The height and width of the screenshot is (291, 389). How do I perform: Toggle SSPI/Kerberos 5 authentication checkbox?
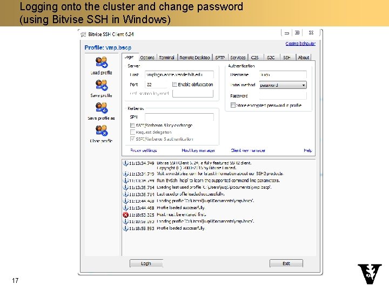tap(133, 139)
